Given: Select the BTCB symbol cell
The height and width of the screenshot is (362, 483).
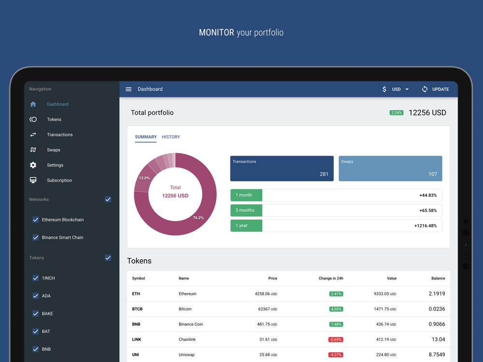Looking at the screenshot, I should pos(137,309).
